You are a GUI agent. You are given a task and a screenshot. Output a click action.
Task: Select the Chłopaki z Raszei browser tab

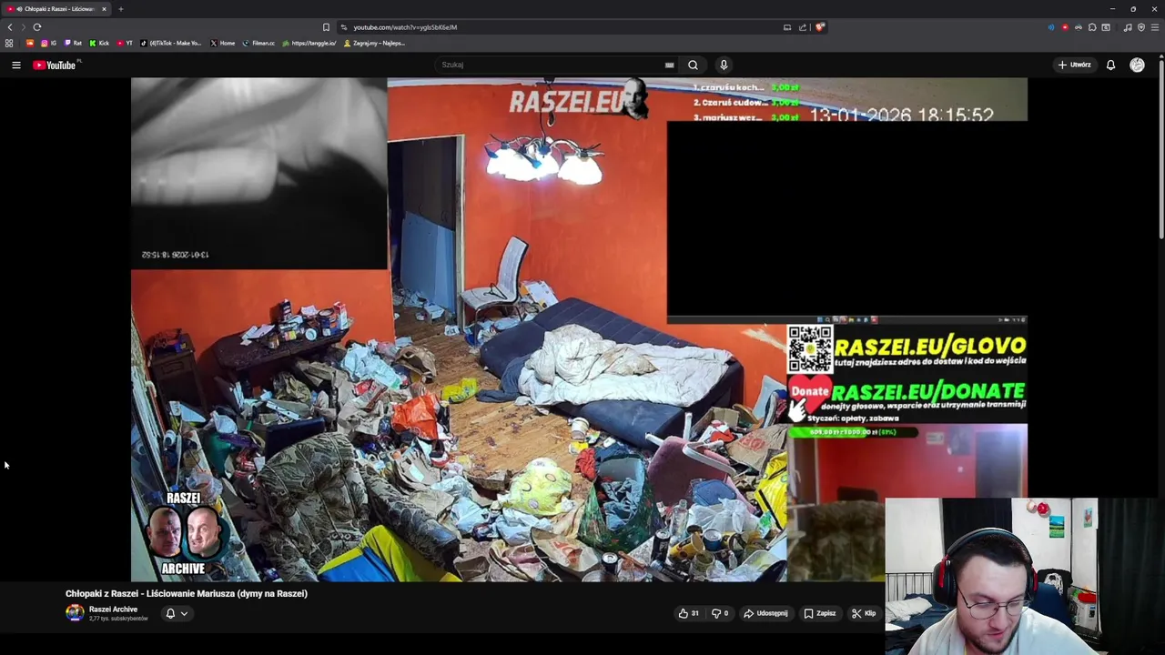point(57,9)
